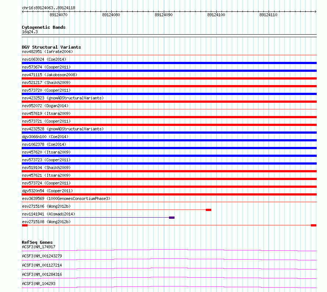The height and width of the screenshot is (292, 327).
Task: Open variant nsv573721 (Cooper2011)
Action: [x=46, y=121]
